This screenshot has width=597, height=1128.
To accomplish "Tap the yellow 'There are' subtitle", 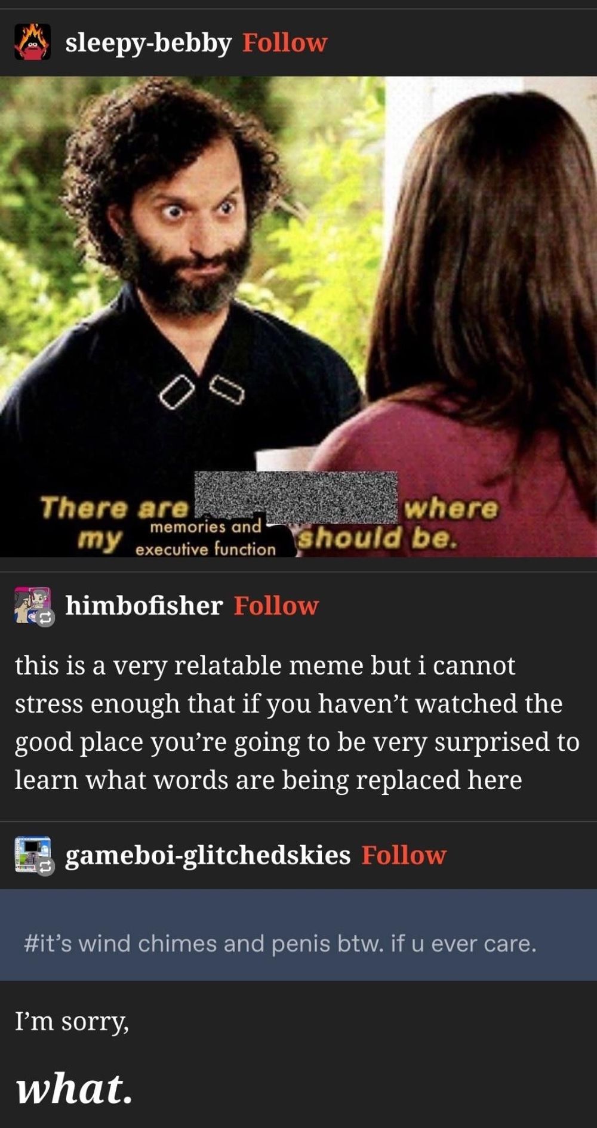I will pos(113,508).
